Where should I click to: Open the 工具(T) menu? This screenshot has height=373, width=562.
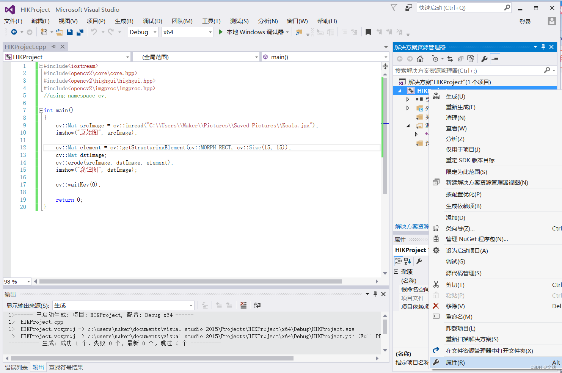[211, 21]
